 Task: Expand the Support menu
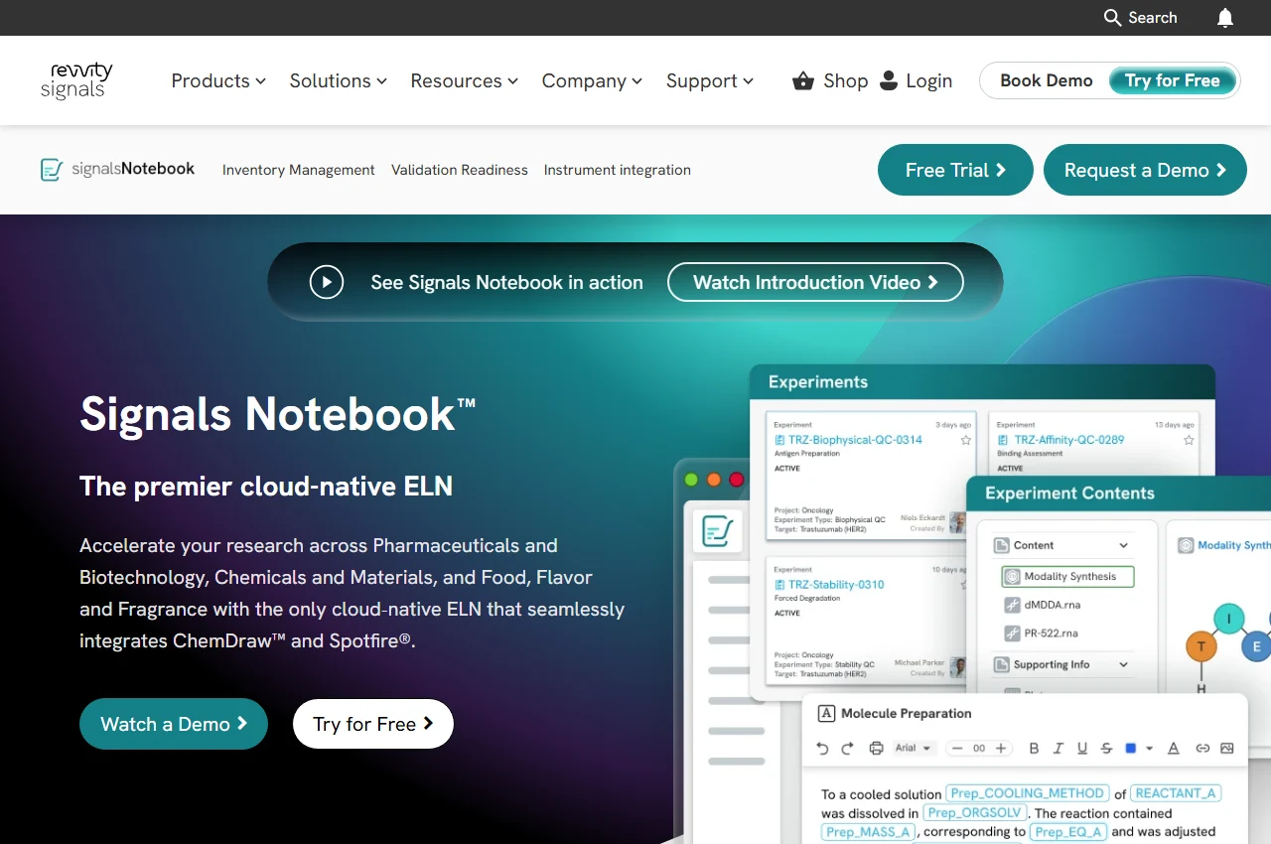(710, 81)
